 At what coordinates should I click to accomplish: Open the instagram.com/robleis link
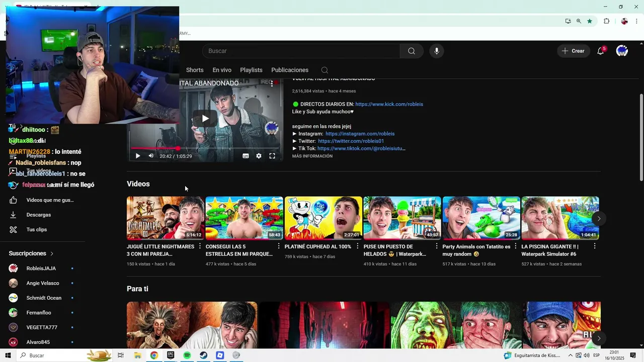click(x=360, y=134)
